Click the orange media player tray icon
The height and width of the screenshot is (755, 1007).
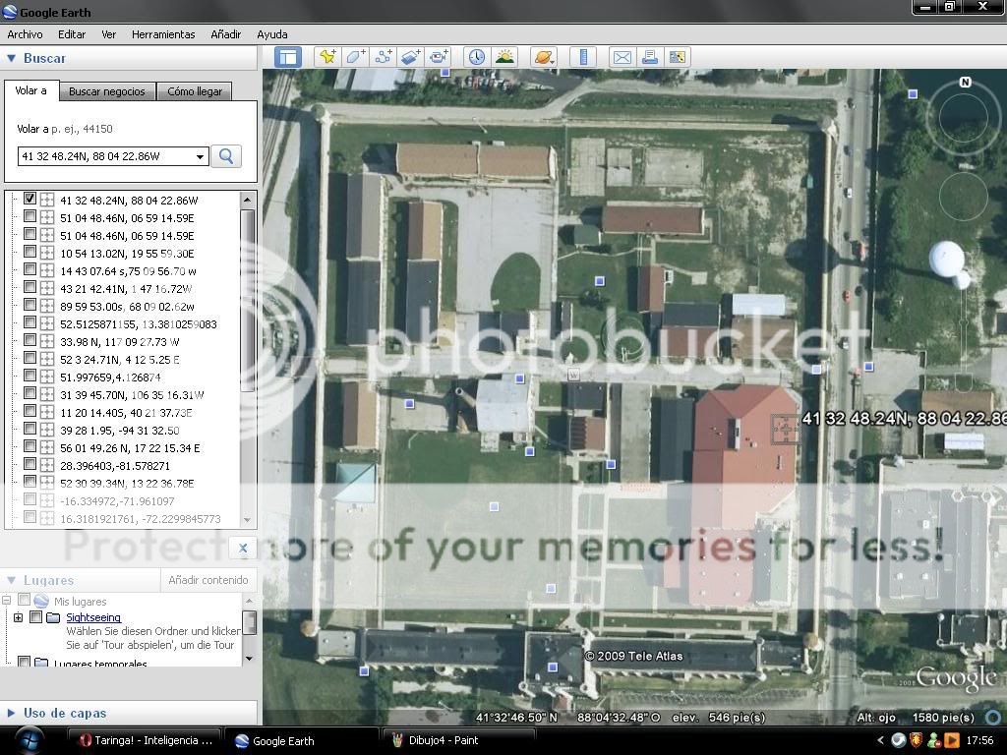pos(952,740)
